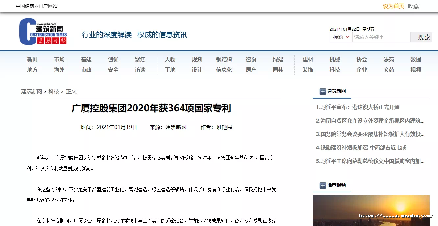Go to the 科技 navigation section
This screenshot has height=226, width=438.
point(335,70)
